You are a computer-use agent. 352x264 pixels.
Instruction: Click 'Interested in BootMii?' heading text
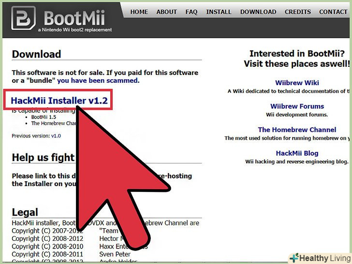[x=297, y=53]
